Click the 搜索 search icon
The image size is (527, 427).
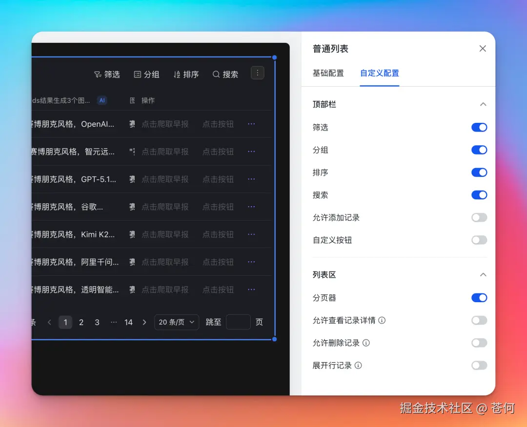pos(217,75)
